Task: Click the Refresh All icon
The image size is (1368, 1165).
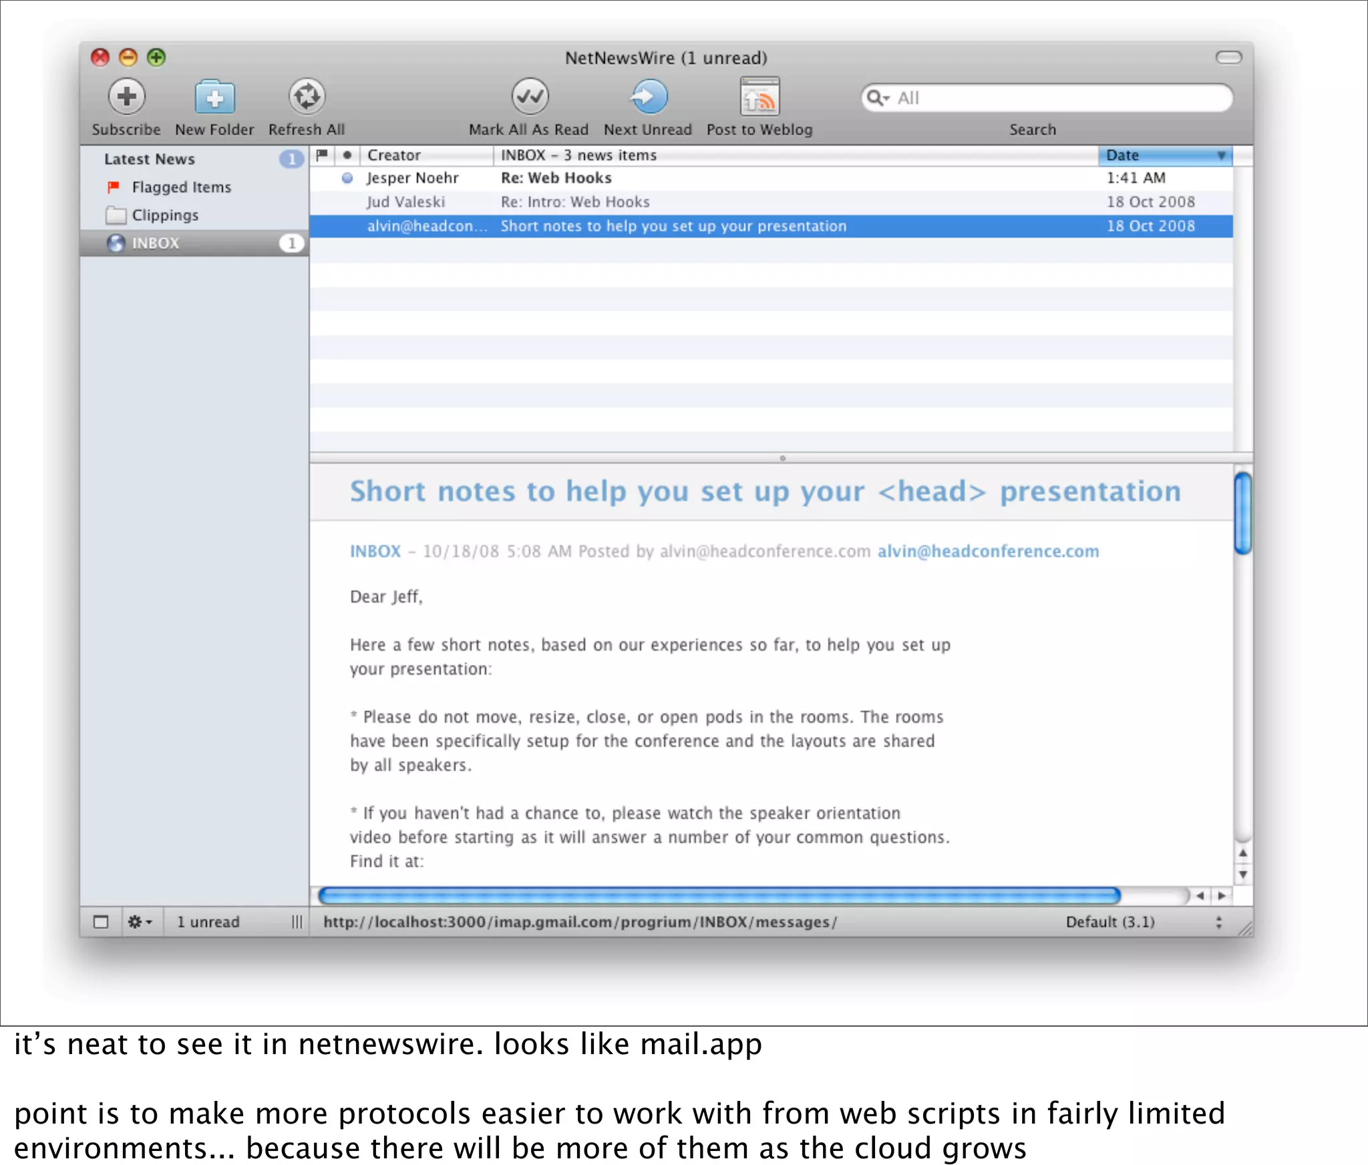Action: pos(307,97)
